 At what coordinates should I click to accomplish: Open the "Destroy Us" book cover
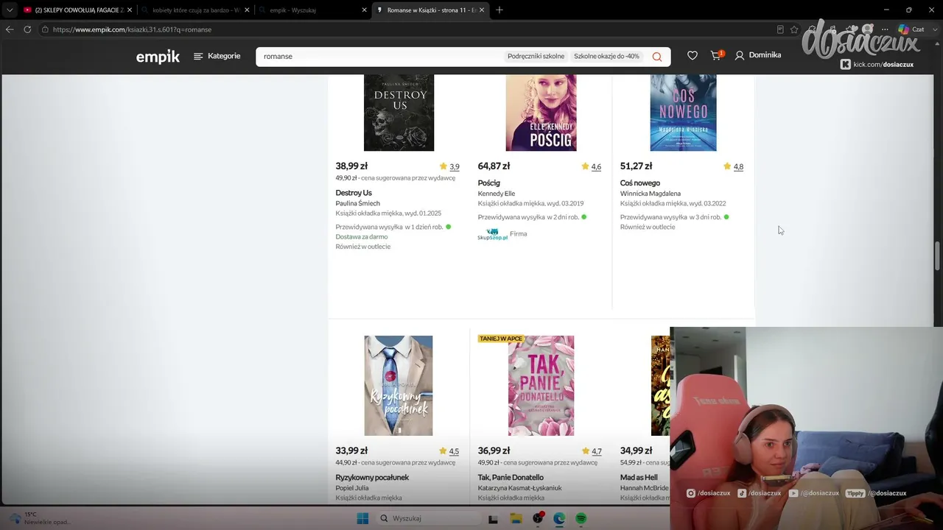399,113
